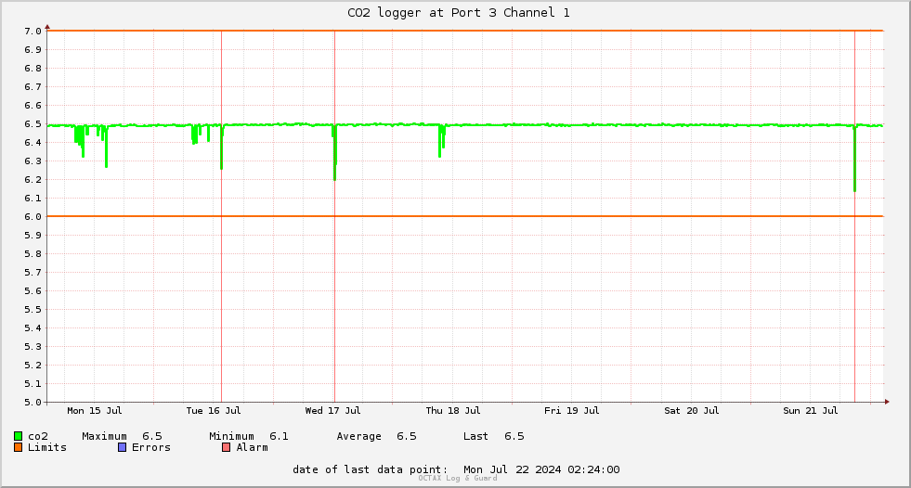Click the 'Average 6.5' statistic
The width and height of the screenshot is (911, 488).
coord(376,436)
